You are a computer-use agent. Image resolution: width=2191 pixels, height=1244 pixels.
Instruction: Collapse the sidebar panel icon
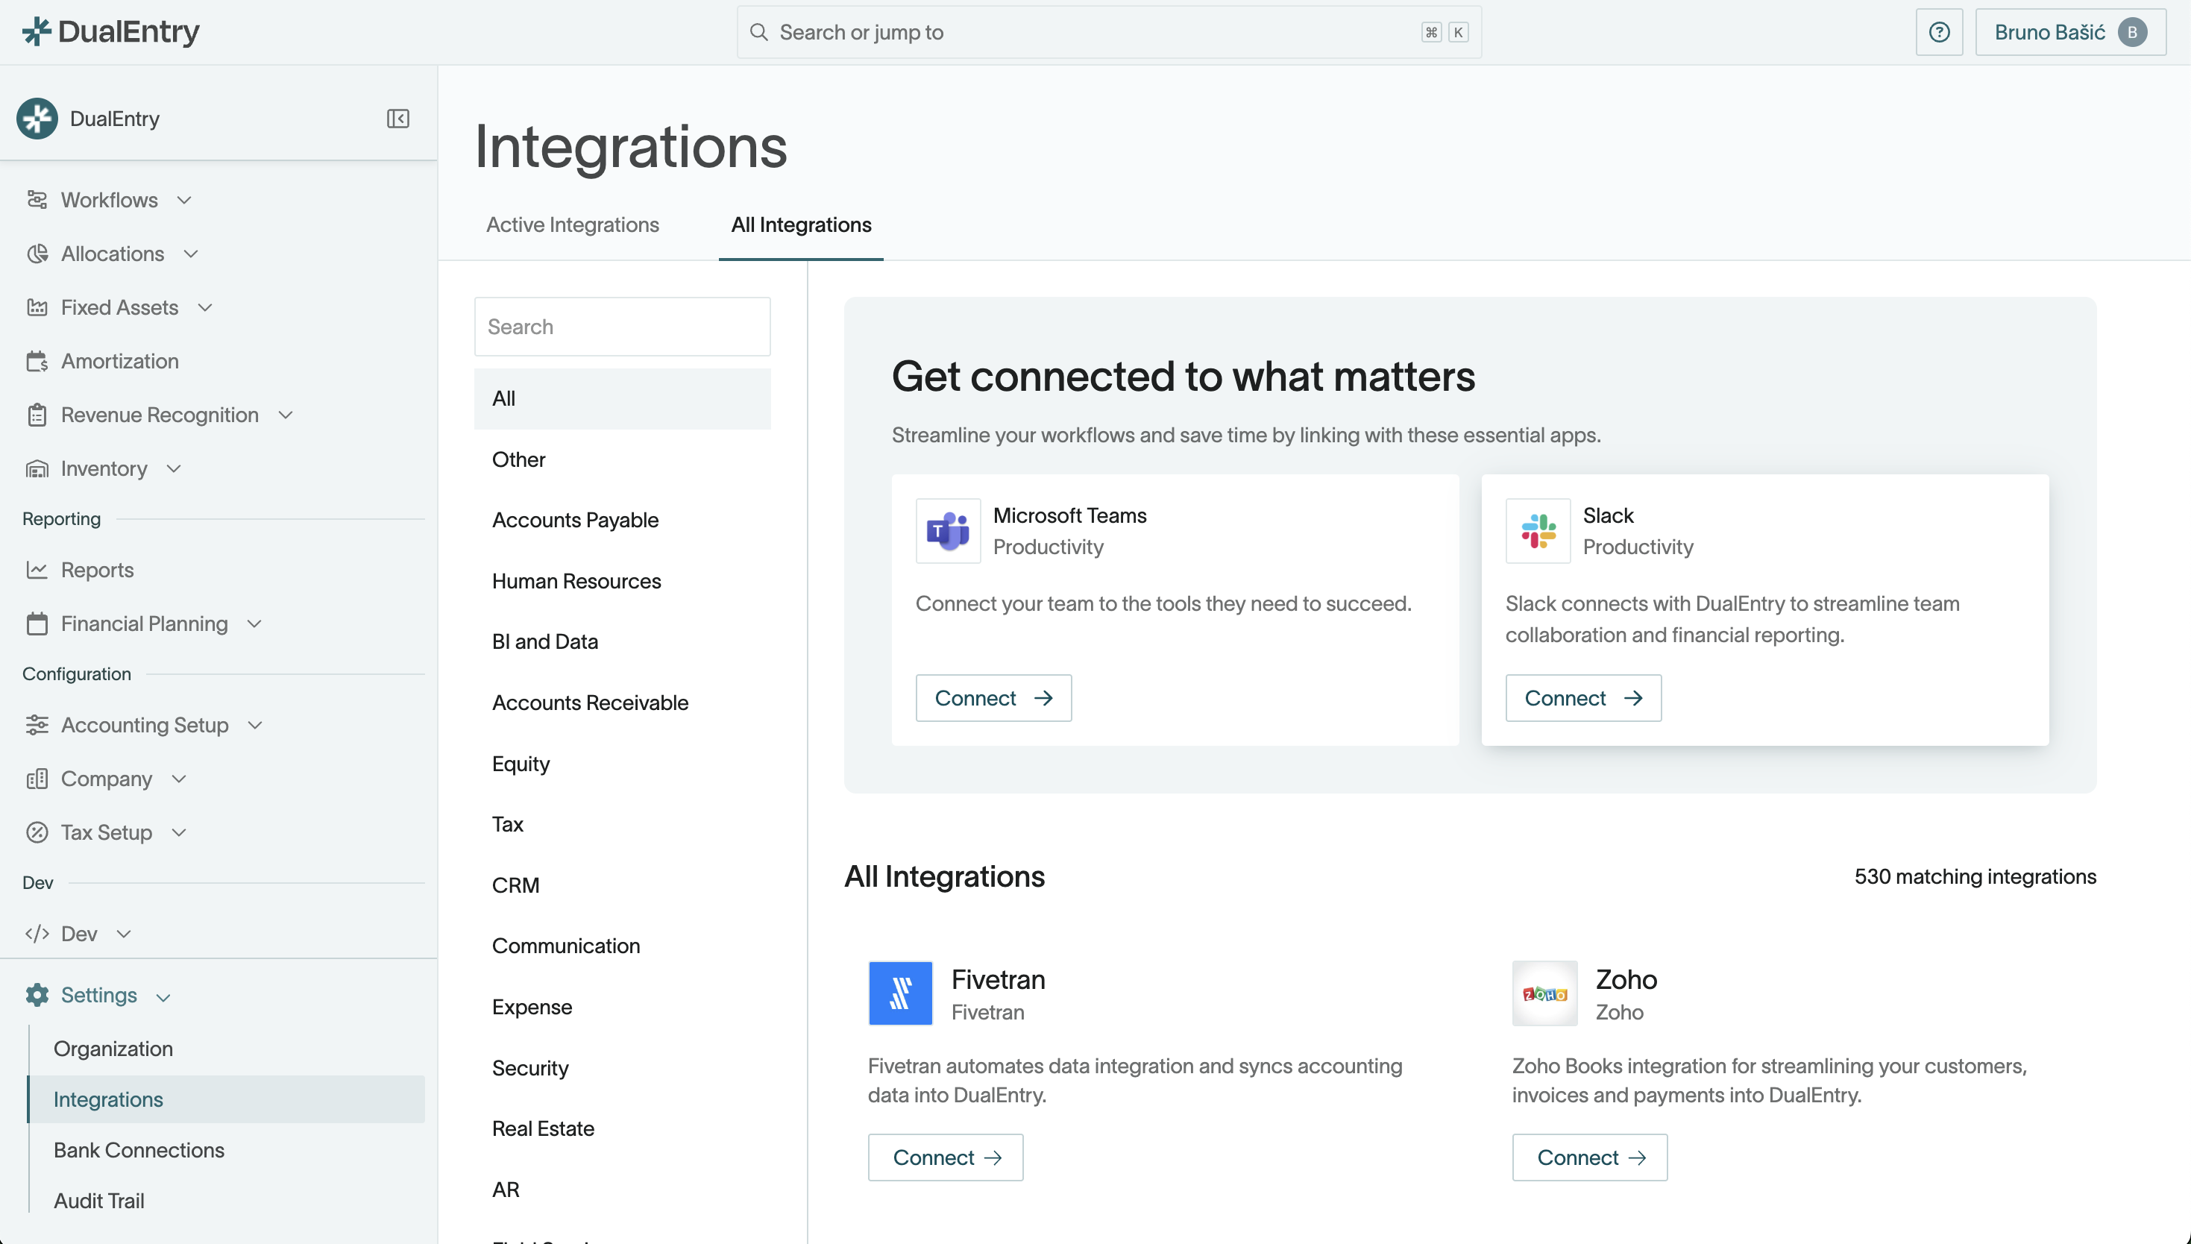398,118
